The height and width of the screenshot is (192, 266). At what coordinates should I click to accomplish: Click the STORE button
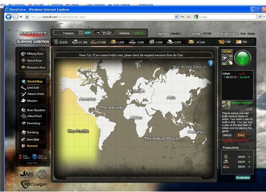227,52
